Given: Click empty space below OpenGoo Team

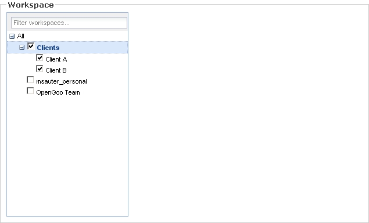Looking at the screenshot, I should pos(67,155).
